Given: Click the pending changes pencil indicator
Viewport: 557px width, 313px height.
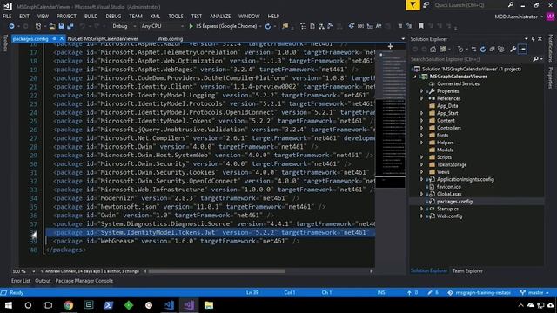Looking at the screenshot, I should 433,293.
